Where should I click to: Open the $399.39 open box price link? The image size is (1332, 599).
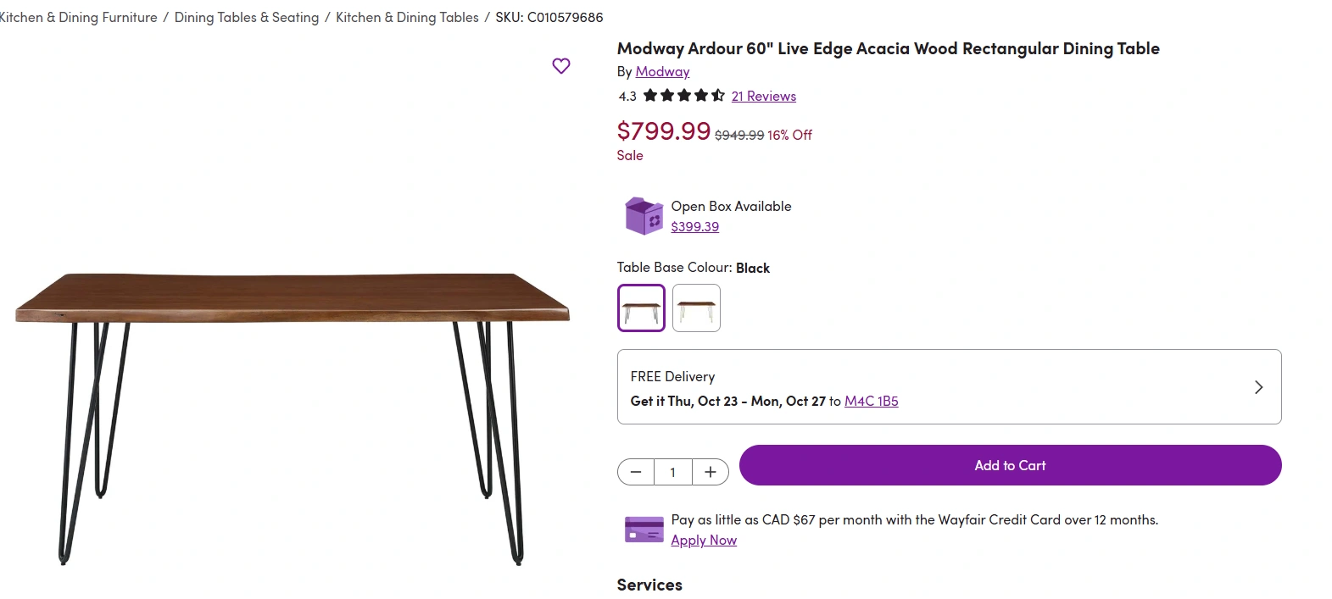tap(694, 227)
